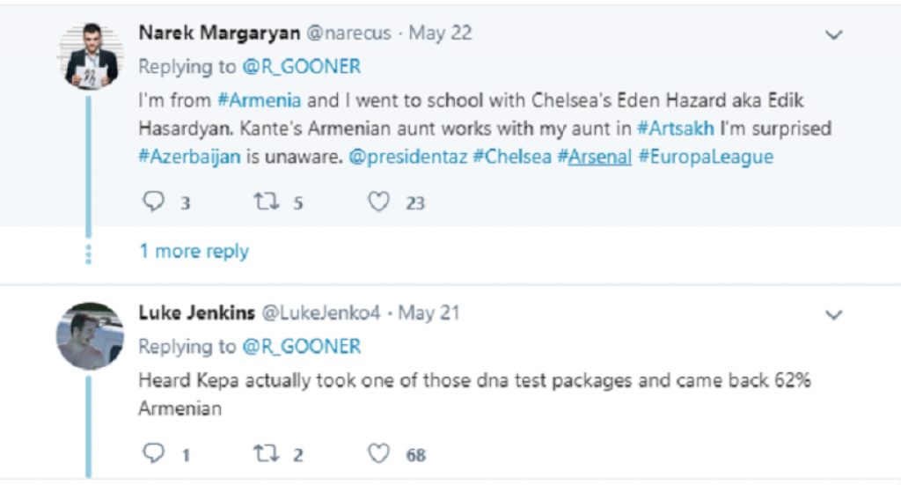Open Luke Jenkins' profile picture

pos(90,335)
